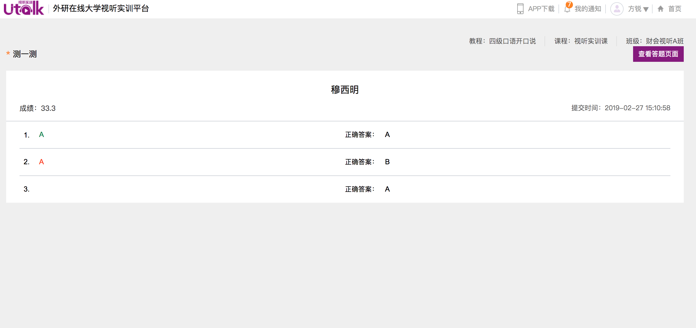Click the home house icon

pos(661,9)
